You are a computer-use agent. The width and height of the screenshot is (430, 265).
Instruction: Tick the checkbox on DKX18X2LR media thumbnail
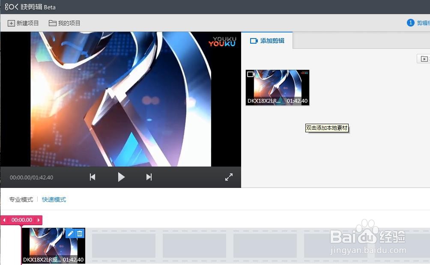point(250,74)
